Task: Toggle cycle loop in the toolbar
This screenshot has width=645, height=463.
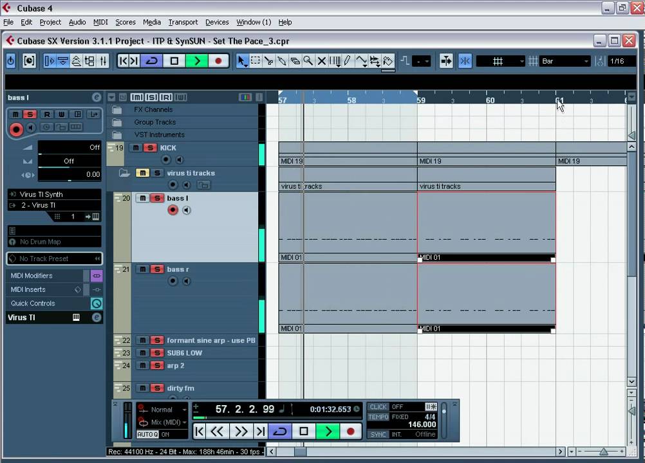Action: (151, 61)
